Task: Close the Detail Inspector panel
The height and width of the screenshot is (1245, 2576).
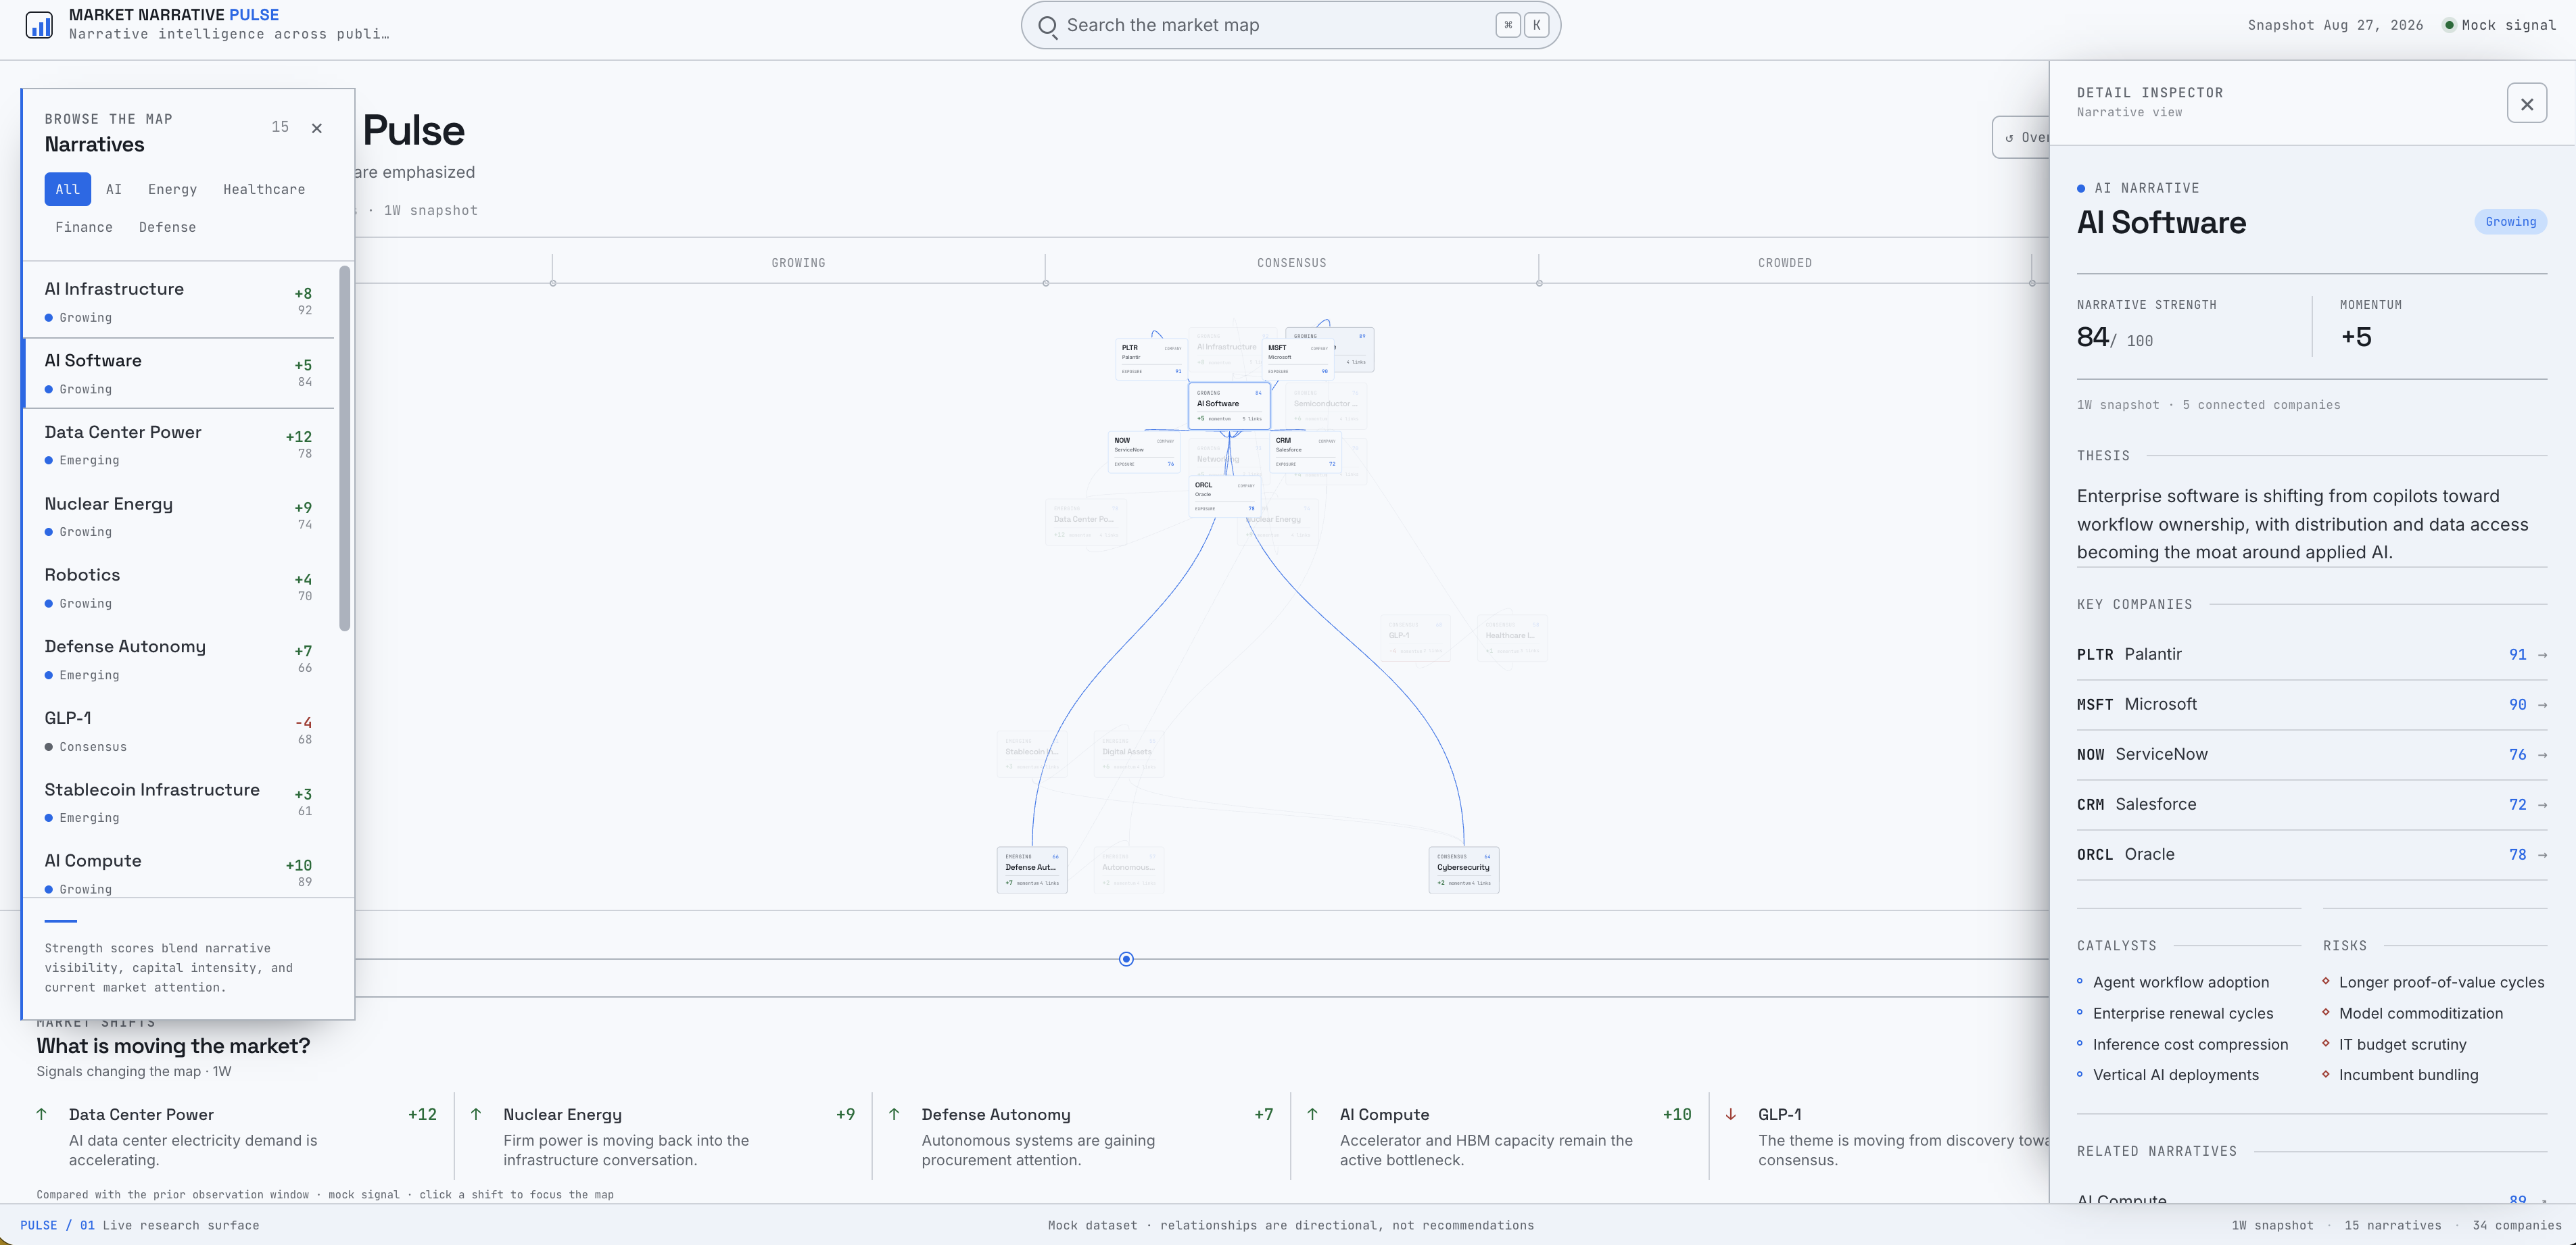Action: pyautogui.click(x=2526, y=104)
